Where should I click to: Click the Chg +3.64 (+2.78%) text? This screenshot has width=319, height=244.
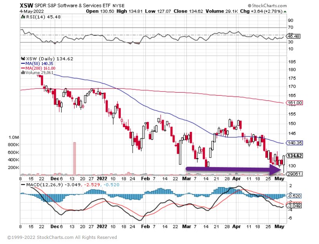click(x=261, y=11)
